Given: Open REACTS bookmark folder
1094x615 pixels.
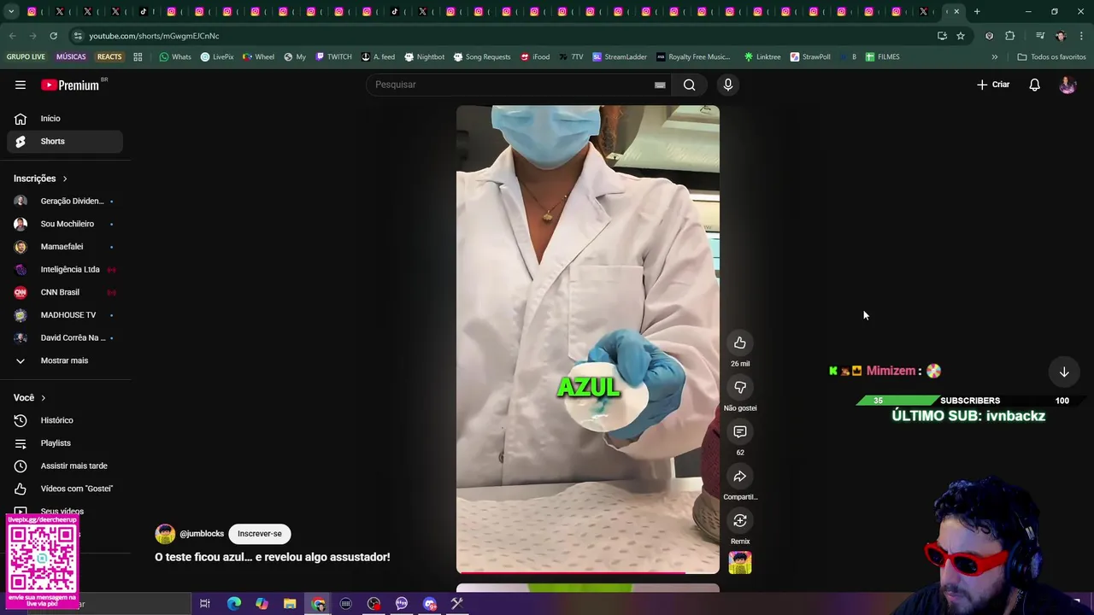Looking at the screenshot, I should coord(109,57).
